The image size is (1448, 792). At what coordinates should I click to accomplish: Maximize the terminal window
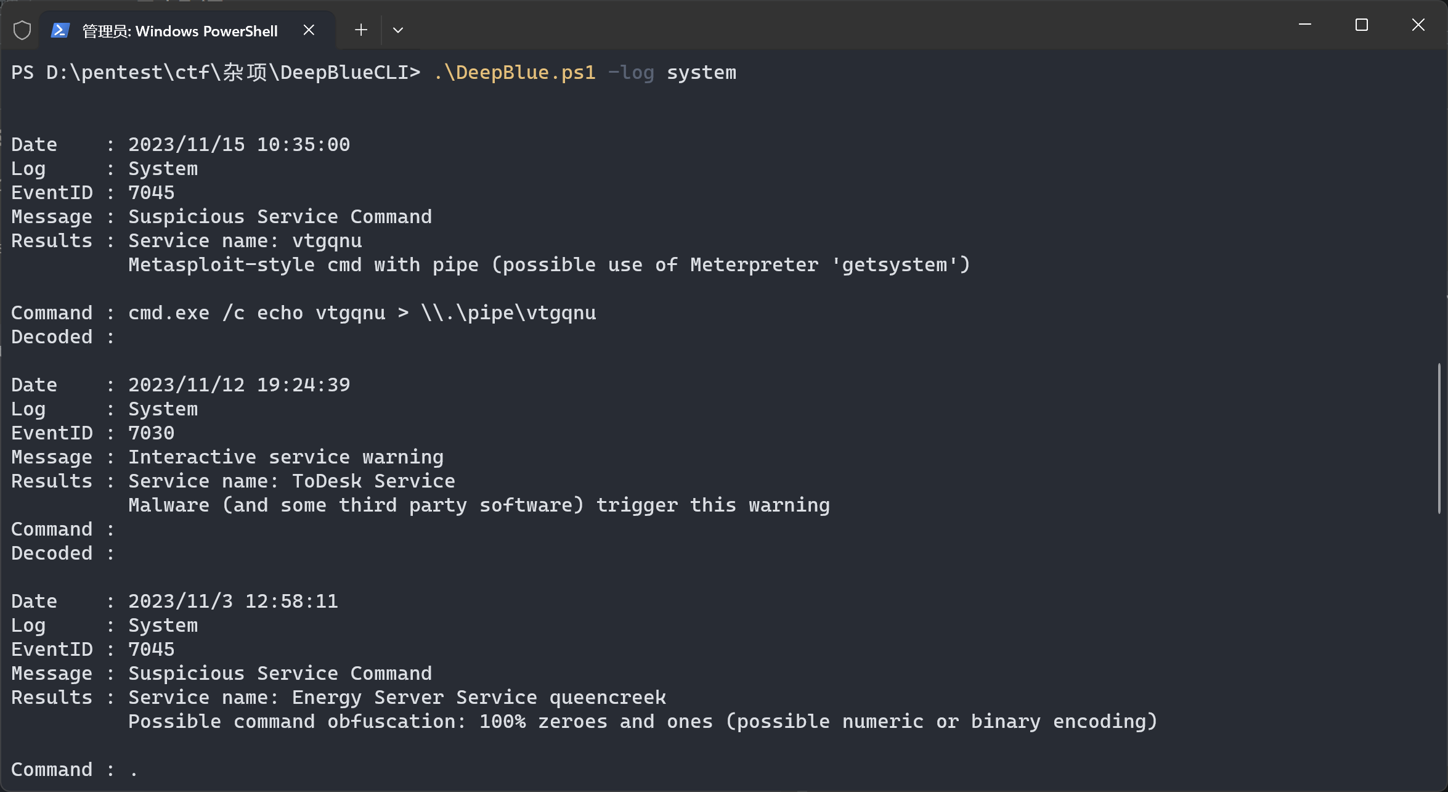[x=1362, y=25]
